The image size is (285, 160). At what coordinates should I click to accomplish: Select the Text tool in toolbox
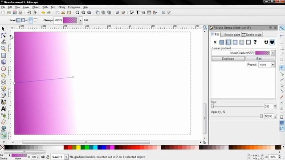[3, 108]
